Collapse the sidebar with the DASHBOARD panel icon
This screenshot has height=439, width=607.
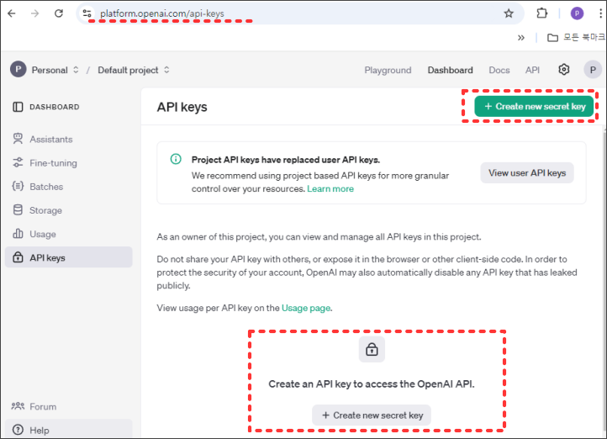[x=18, y=107]
